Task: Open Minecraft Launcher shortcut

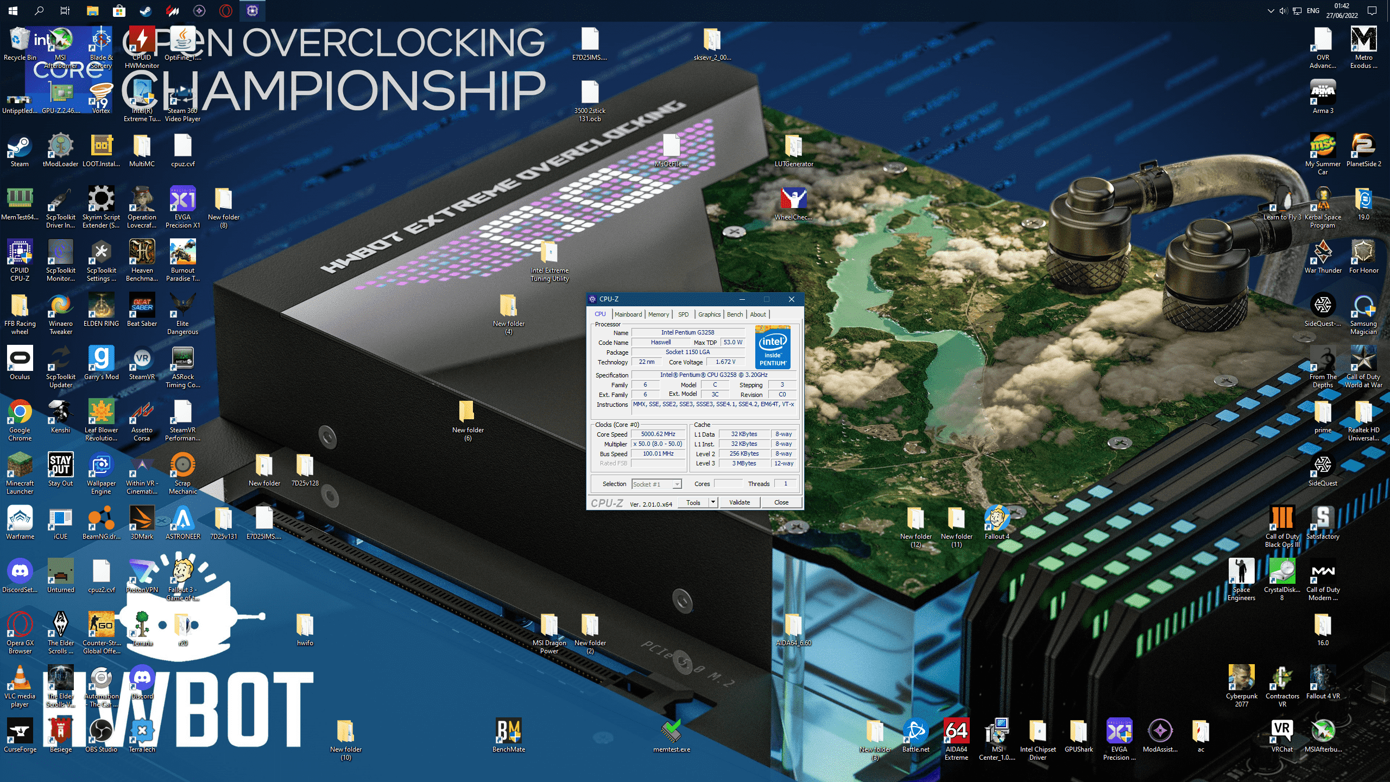Action: pos(20,474)
